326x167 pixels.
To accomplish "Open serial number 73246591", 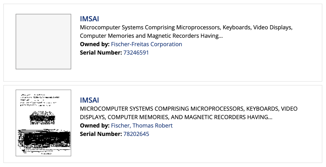I will tap(136, 53).
